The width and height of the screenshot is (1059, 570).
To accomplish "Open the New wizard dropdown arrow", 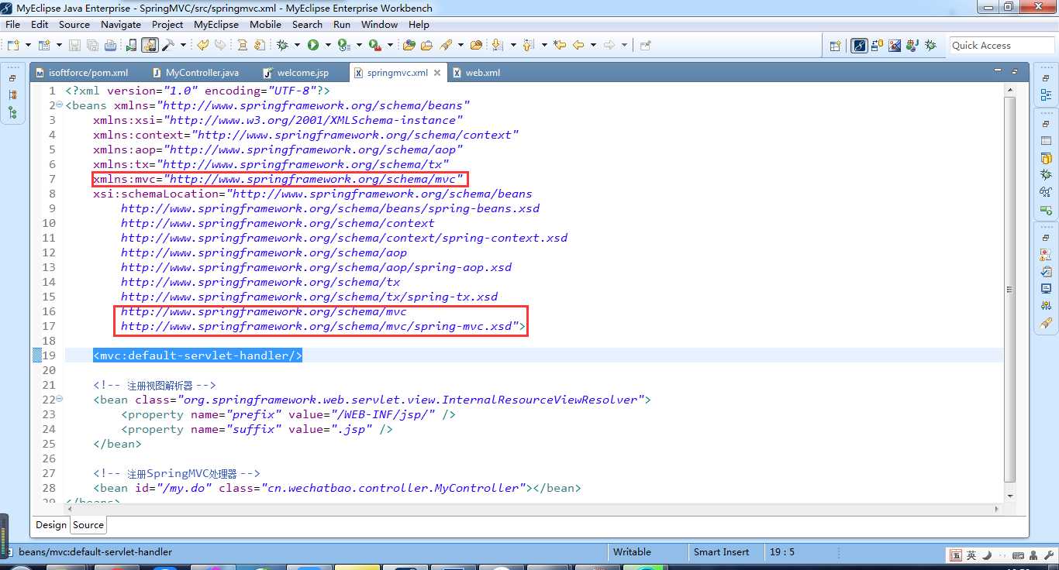I will [x=28, y=45].
